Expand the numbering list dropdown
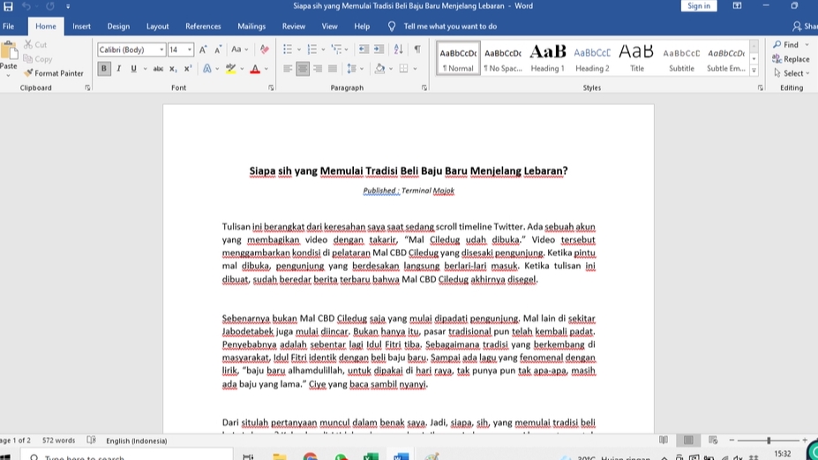Viewport: 818px width, 460px height. (x=323, y=49)
